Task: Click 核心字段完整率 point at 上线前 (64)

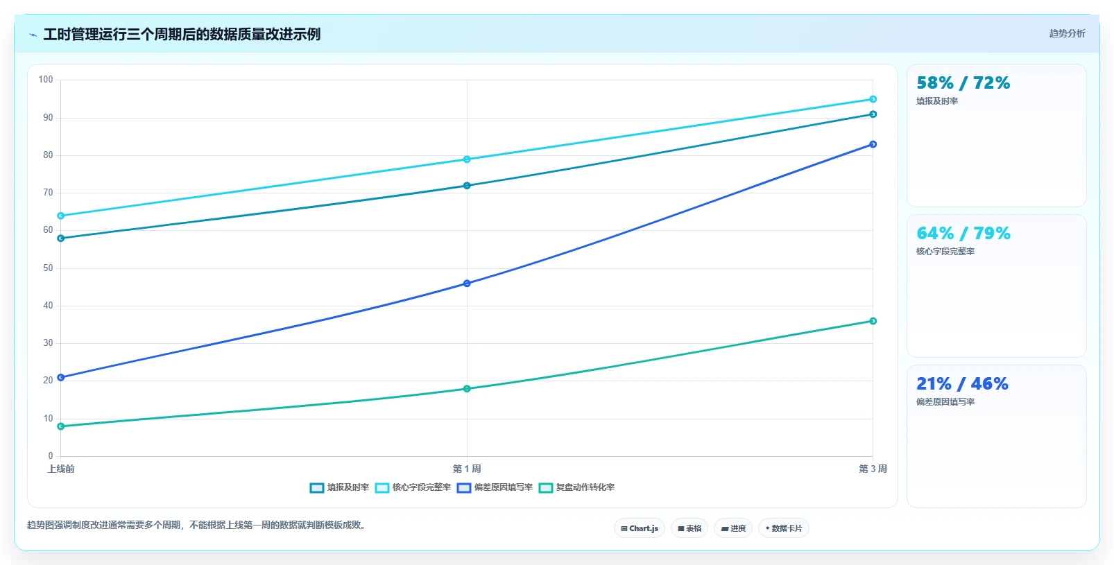Action: click(x=61, y=216)
